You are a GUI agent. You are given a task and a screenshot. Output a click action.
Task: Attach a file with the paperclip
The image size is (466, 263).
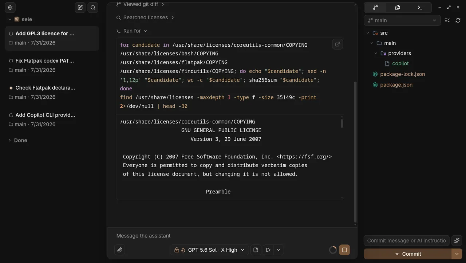point(119,250)
